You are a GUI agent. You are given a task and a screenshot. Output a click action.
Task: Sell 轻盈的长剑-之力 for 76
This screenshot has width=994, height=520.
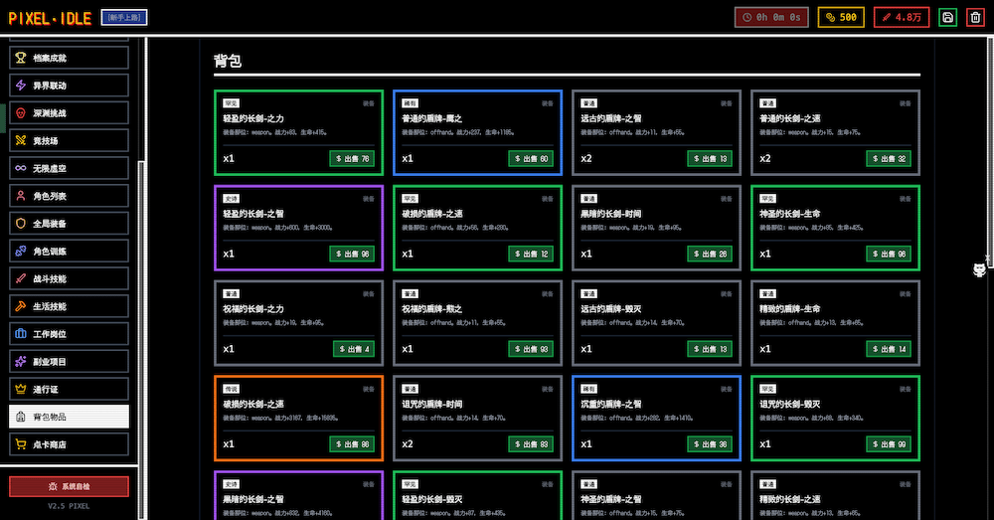point(352,159)
